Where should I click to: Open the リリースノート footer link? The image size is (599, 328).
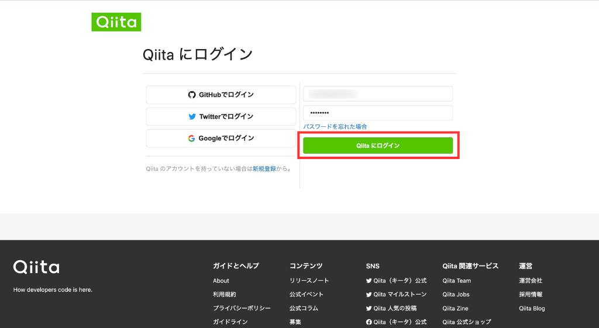pos(309,281)
